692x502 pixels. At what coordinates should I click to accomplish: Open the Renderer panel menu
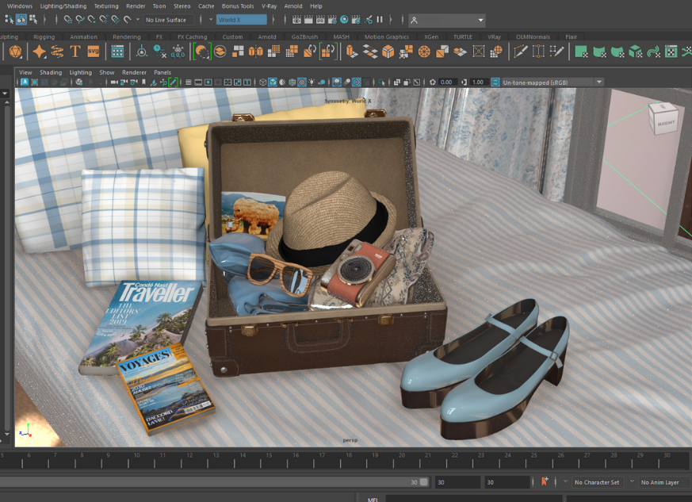tap(134, 72)
